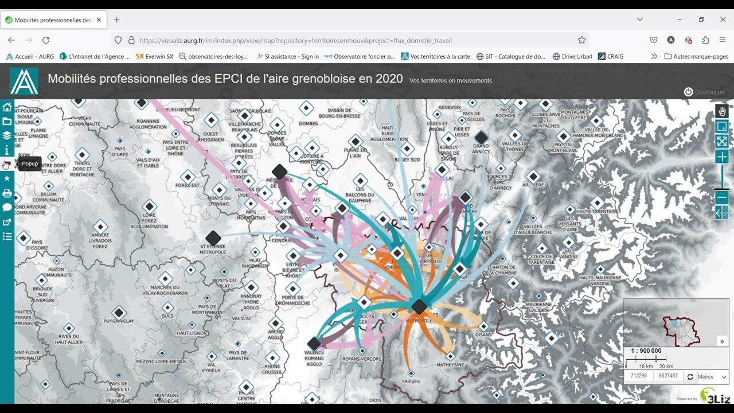This screenshot has height=413, width=734.
Task: Zoom out with the minus button
Action: coord(722,197)
